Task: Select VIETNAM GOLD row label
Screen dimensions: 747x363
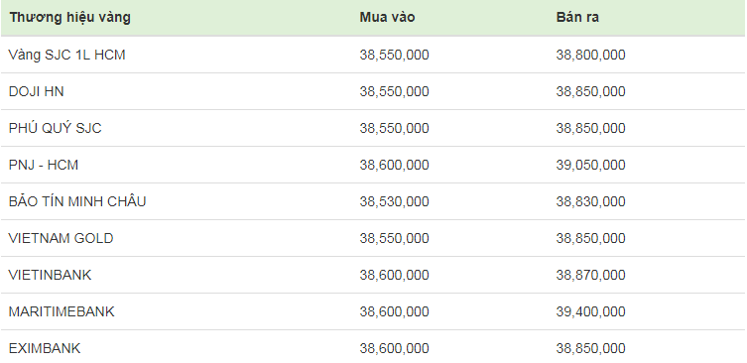Action: [x=61, y=238]
